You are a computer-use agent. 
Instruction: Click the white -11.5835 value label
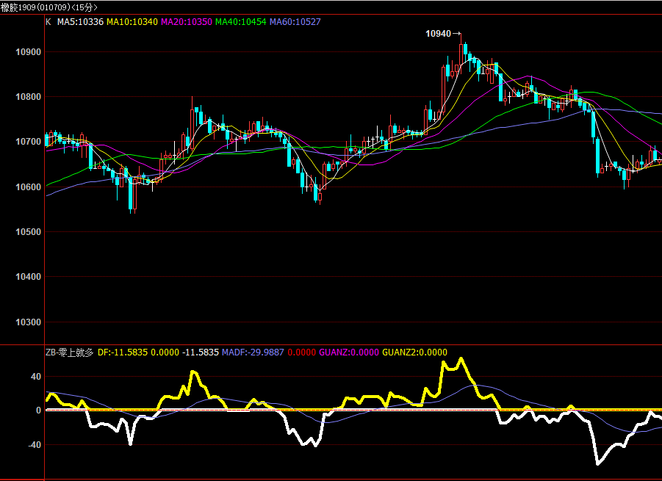[x=200, y=352]
